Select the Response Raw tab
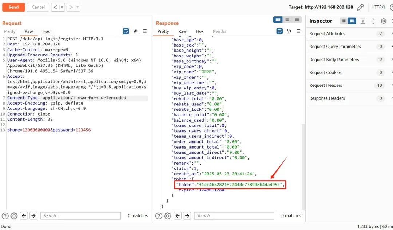 click(182, 31)
